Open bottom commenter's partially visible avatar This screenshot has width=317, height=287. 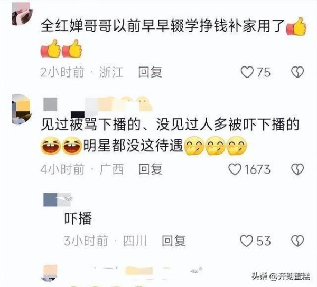click(50, 273)
